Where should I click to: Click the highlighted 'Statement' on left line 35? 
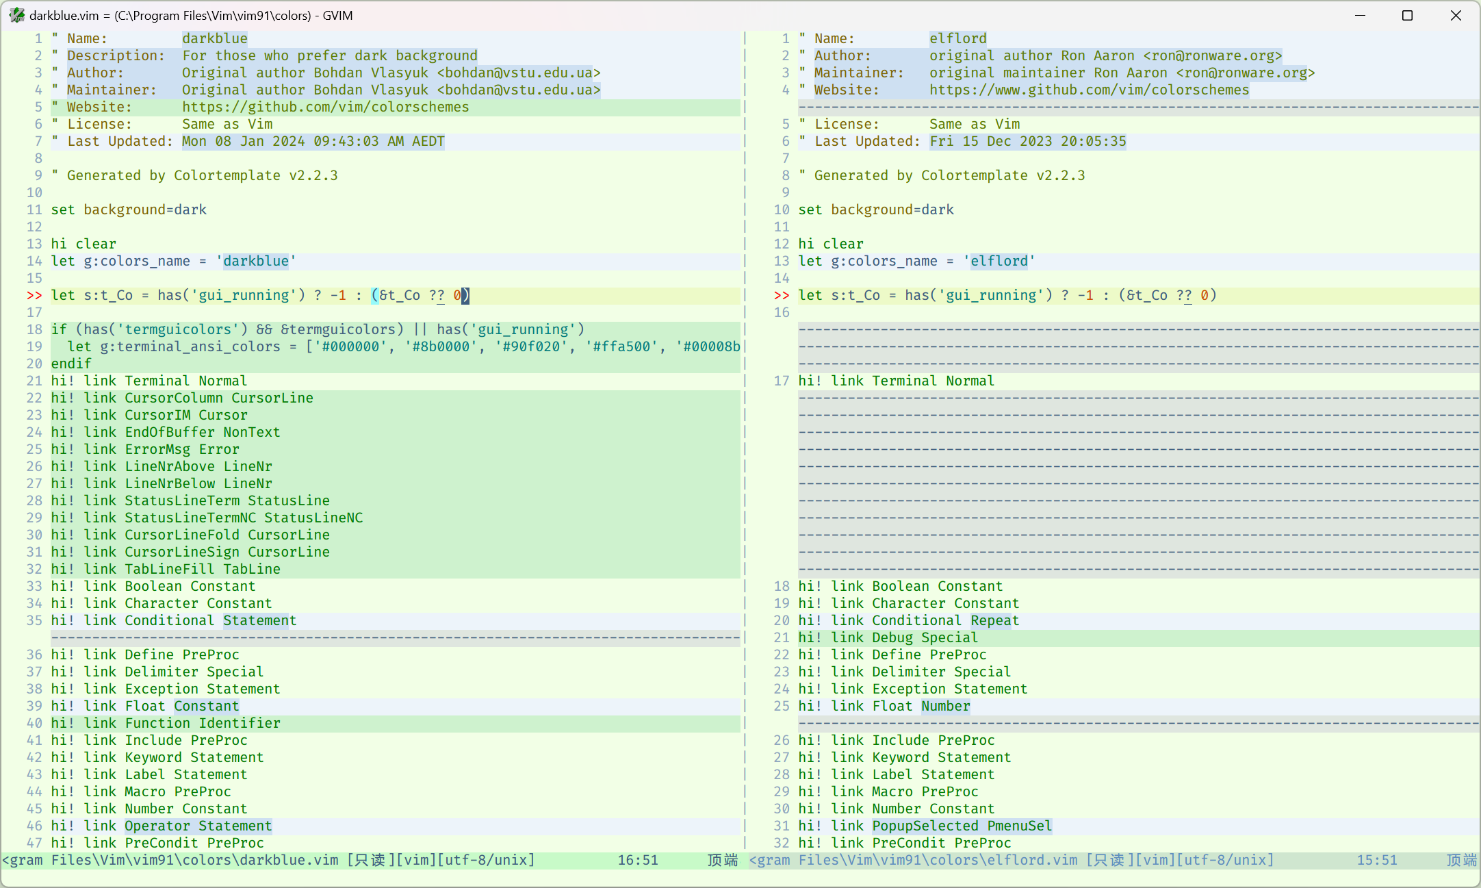[x=260, y=621]
